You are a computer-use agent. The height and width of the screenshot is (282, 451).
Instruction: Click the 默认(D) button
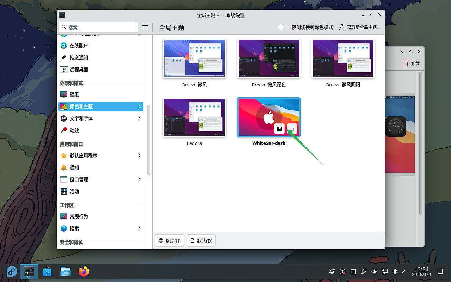click(x=201, y=241)
